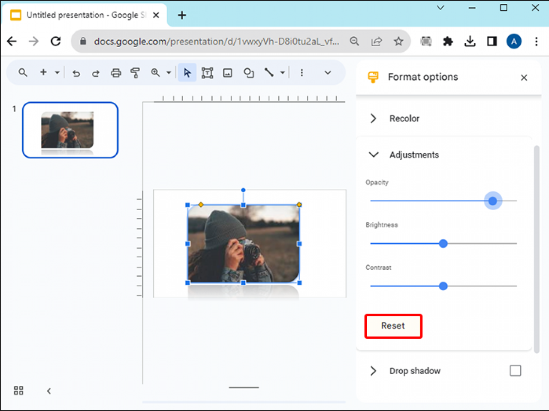
Task: Collapse the Adjustments section
Action: (x=374, y=155)
